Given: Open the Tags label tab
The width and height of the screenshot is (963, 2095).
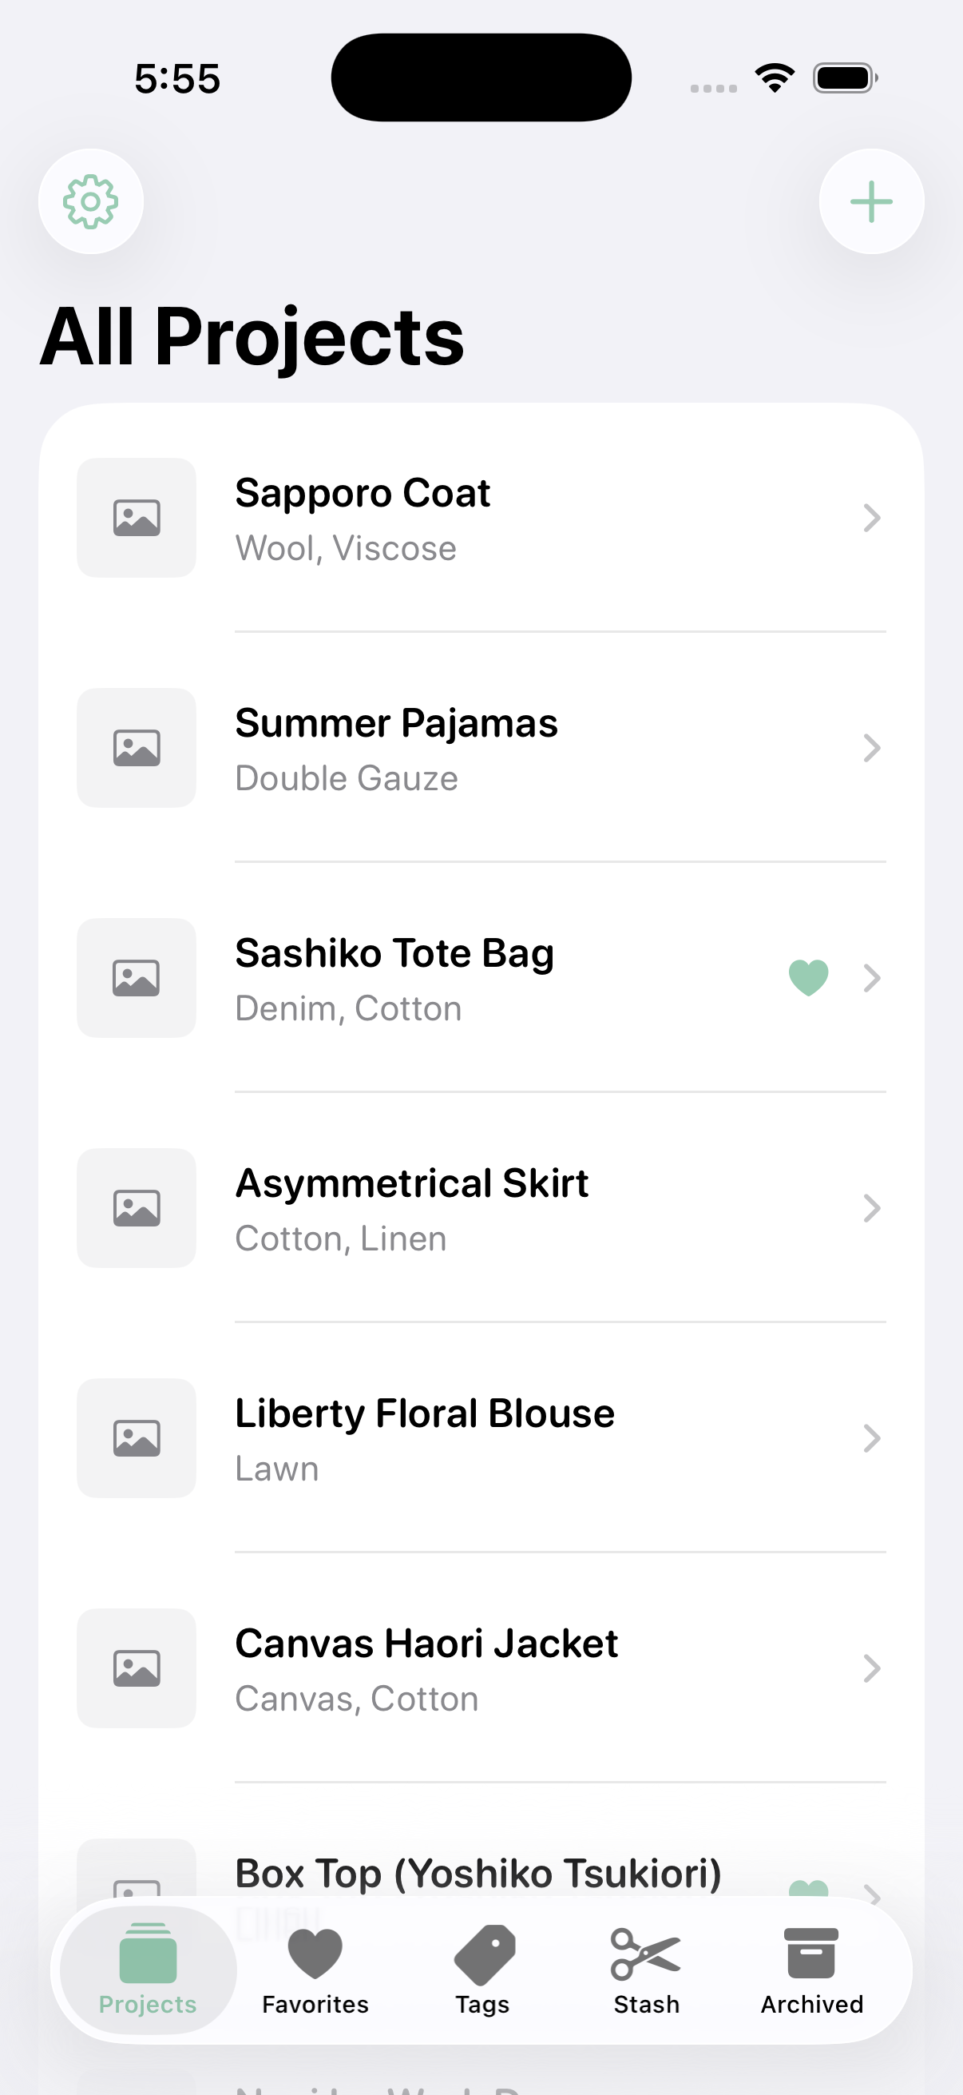Looking at the screenshot, I should 483,1968.
